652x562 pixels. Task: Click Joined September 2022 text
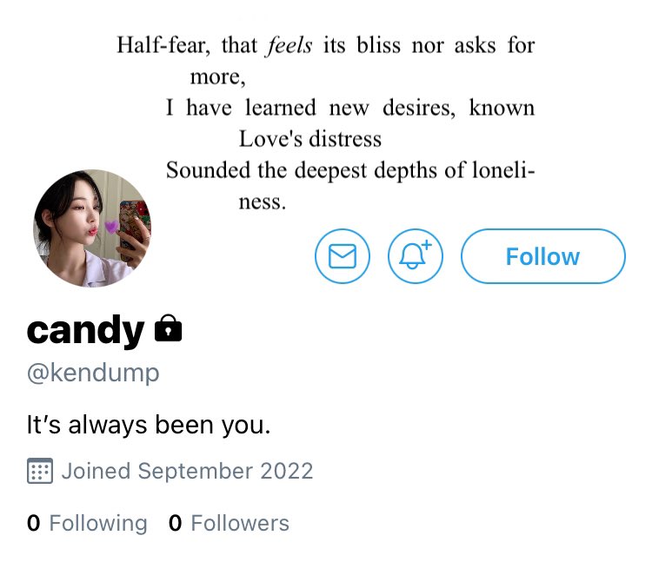[187, 471]
